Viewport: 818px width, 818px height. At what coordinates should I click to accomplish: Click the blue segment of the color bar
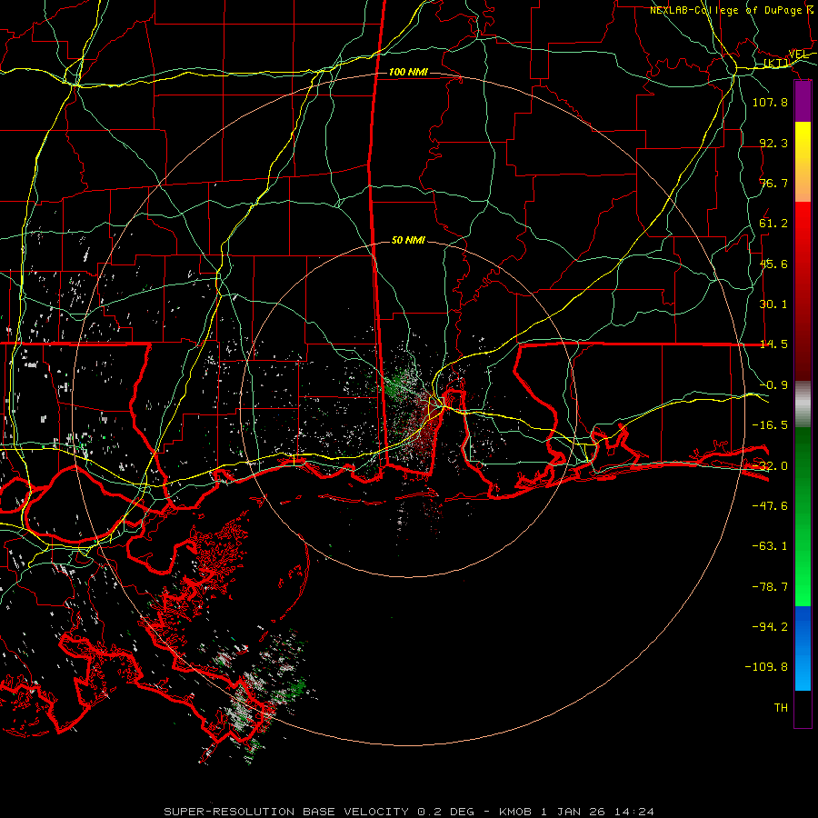pos(803,648)
